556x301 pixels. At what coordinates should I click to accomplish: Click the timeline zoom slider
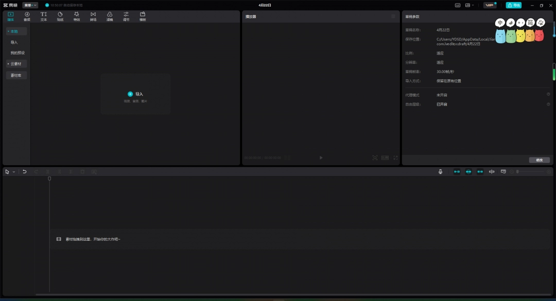(530, 172)
